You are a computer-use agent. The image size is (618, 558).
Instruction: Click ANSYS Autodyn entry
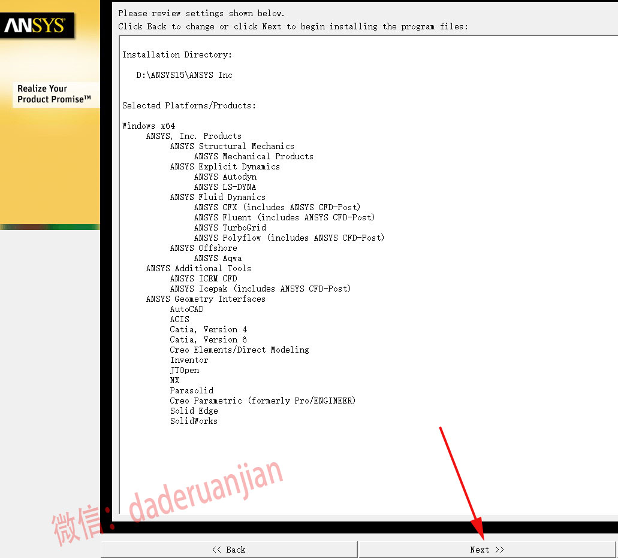(x=225, y=177)
